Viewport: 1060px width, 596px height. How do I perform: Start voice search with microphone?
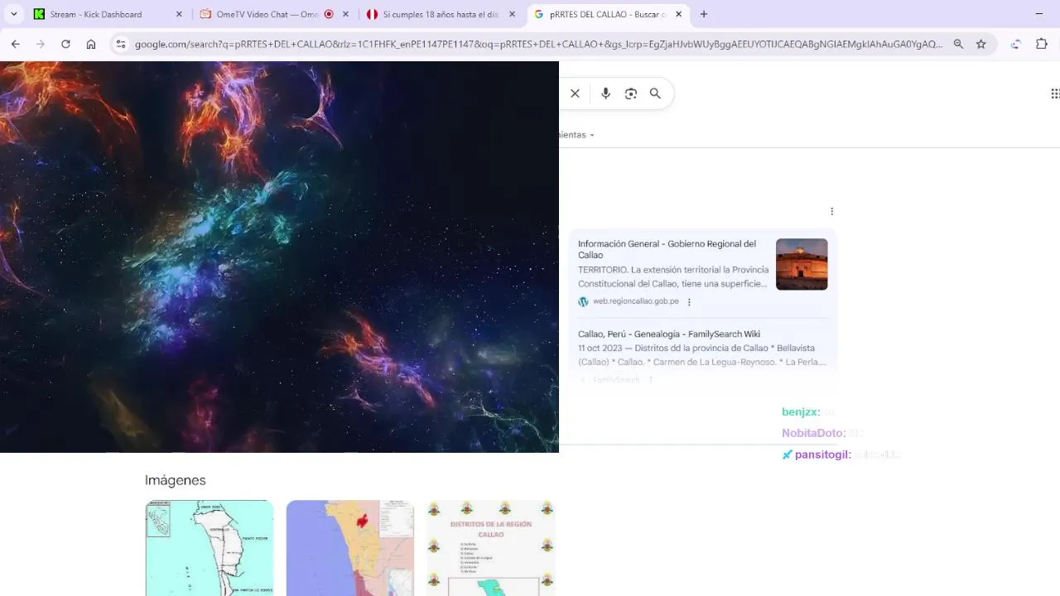click(x=605, y=94)
